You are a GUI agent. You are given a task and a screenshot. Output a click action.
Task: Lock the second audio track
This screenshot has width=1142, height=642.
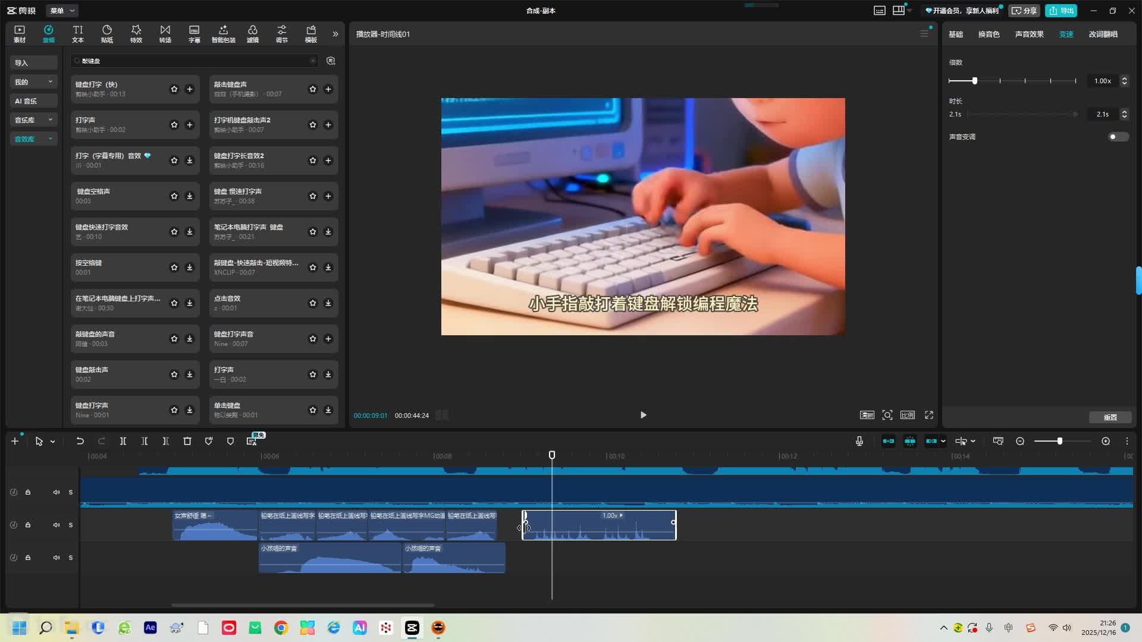pos(28,525)
